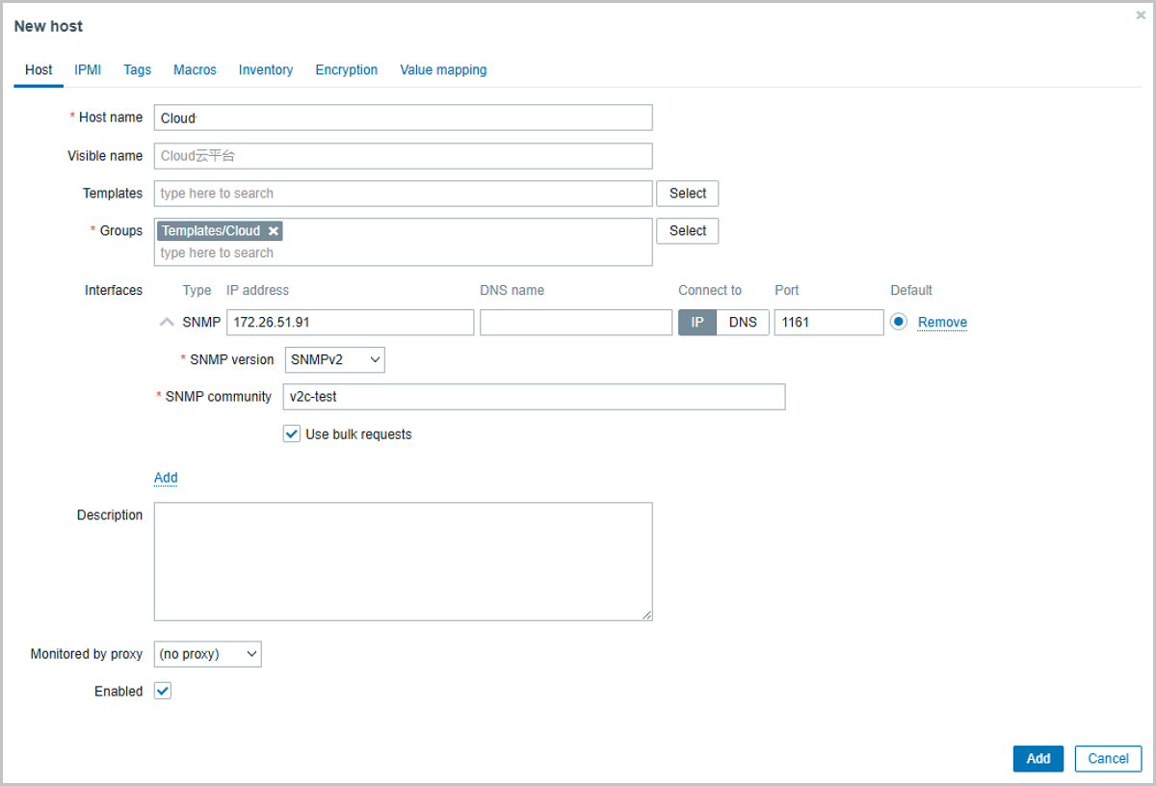This screenshot has height=786, width=1156.
Task: Open the Monitored by proxy dropdown
Action: pos(207,654)
